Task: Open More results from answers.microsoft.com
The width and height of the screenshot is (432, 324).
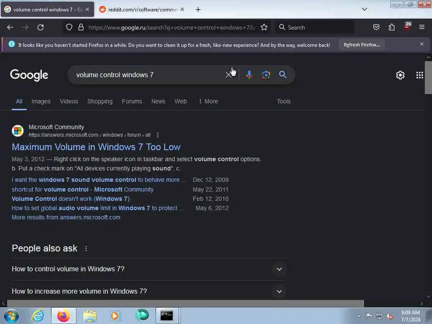Action: (66, 217)
